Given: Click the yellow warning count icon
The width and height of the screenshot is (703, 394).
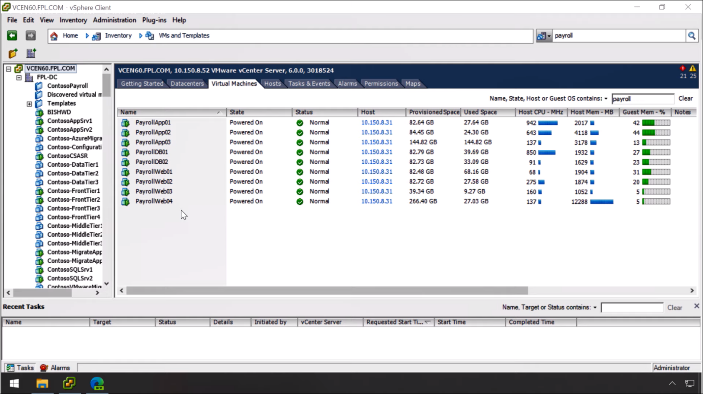Looking at the screenshot, I should pos(693,68).
